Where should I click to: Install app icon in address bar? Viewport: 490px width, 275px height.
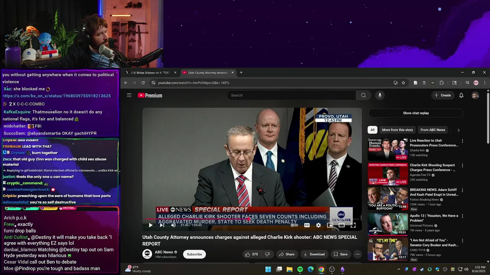click(x=395, y=83)
